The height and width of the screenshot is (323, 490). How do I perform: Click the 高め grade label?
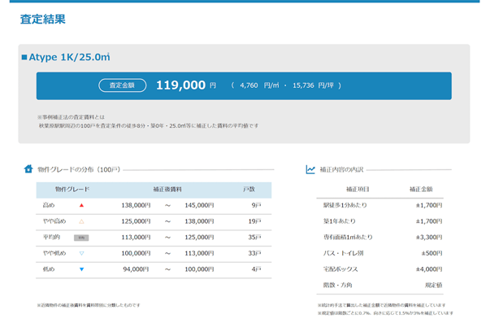(49, 205)
